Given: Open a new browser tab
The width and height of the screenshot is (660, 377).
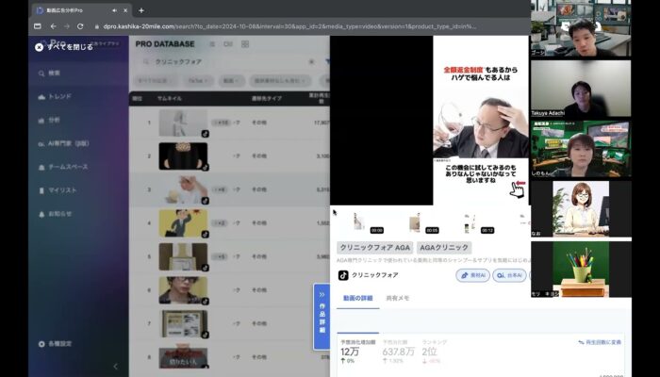Looking at the screenshot, I should click(141, 10).
